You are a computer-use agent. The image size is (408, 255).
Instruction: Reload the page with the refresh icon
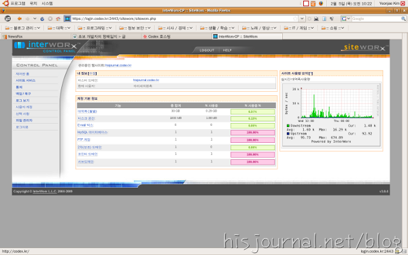(42, 19)
